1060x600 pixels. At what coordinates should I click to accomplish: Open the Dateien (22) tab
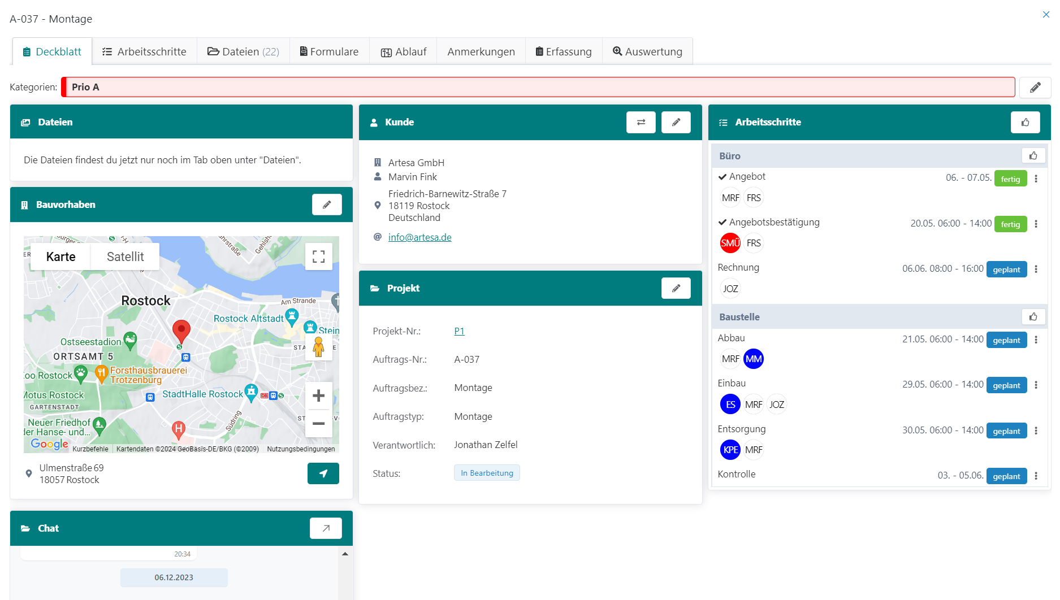[x=243, y=51]
